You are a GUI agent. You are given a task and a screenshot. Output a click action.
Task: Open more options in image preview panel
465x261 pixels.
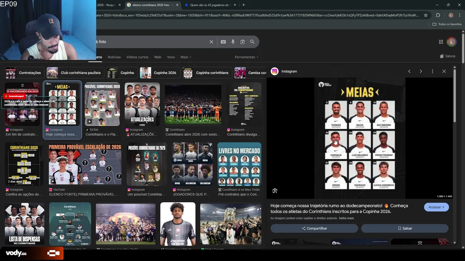[x=432, y=71]
